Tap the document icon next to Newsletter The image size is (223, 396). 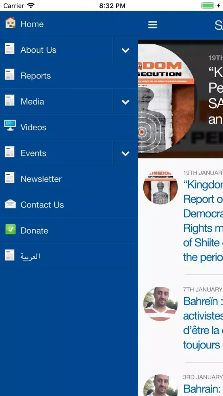pos(10,178)
